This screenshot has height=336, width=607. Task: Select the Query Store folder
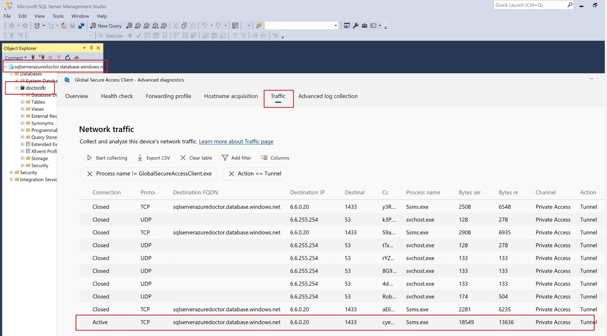click(x=44, y=137)
